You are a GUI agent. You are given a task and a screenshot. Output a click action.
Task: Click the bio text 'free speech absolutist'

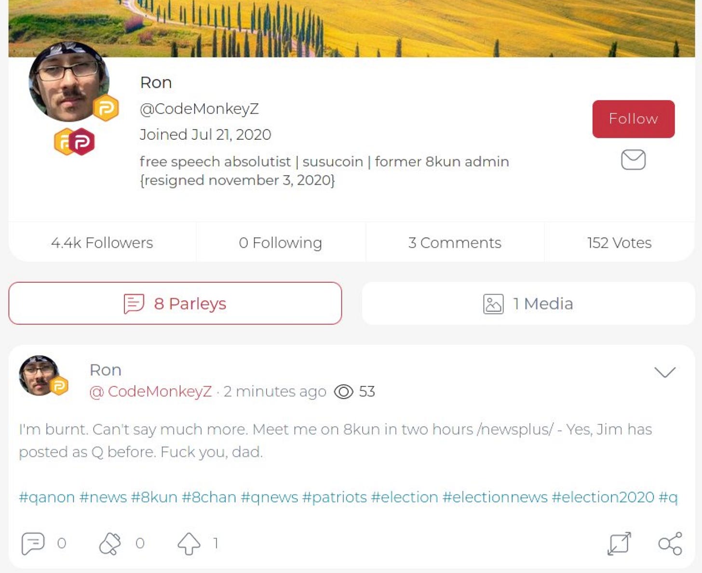(215, 161)
